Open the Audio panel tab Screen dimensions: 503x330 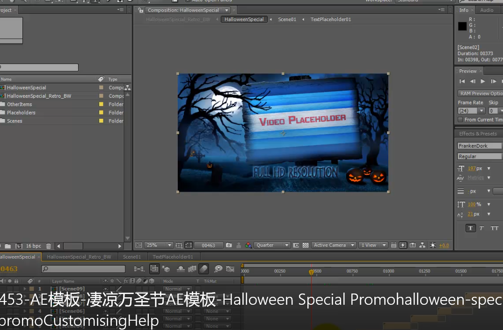pos(487,10)
